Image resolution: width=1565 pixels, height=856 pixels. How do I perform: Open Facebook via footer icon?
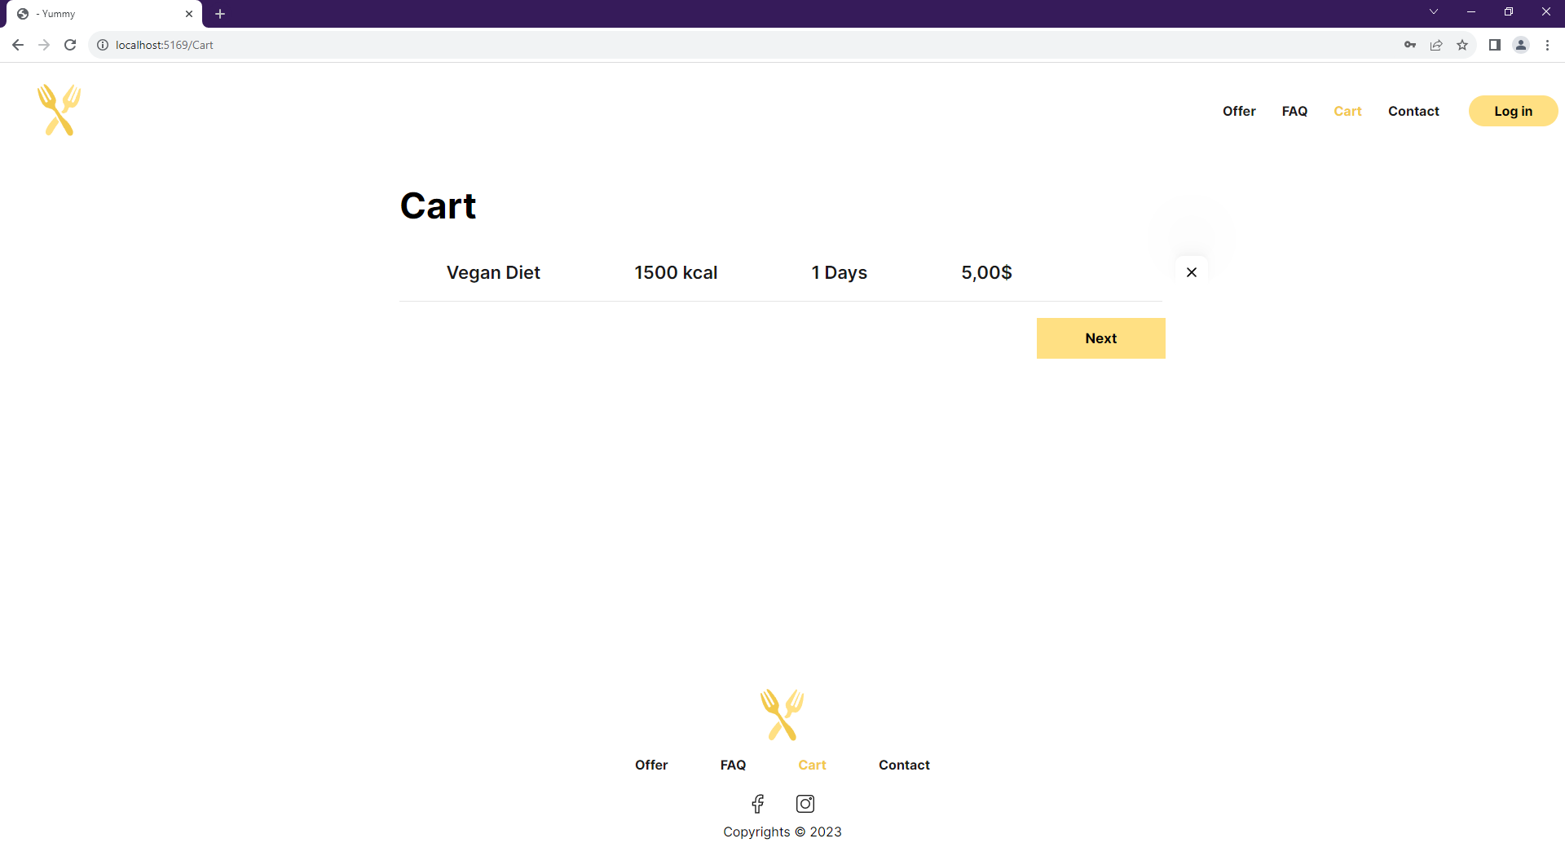[758, 804]
